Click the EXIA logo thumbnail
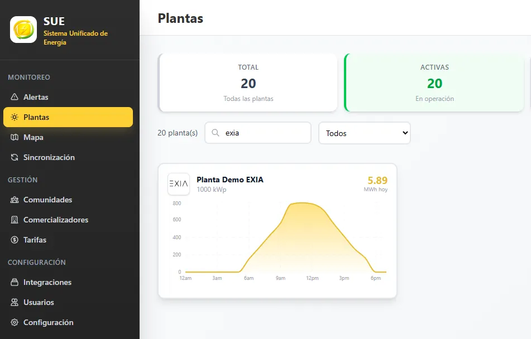 point(179,183)
